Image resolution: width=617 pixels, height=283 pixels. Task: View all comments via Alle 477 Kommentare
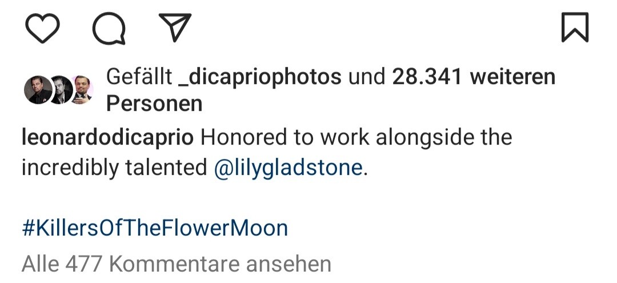pyautogui.click(x=177, y=264)
